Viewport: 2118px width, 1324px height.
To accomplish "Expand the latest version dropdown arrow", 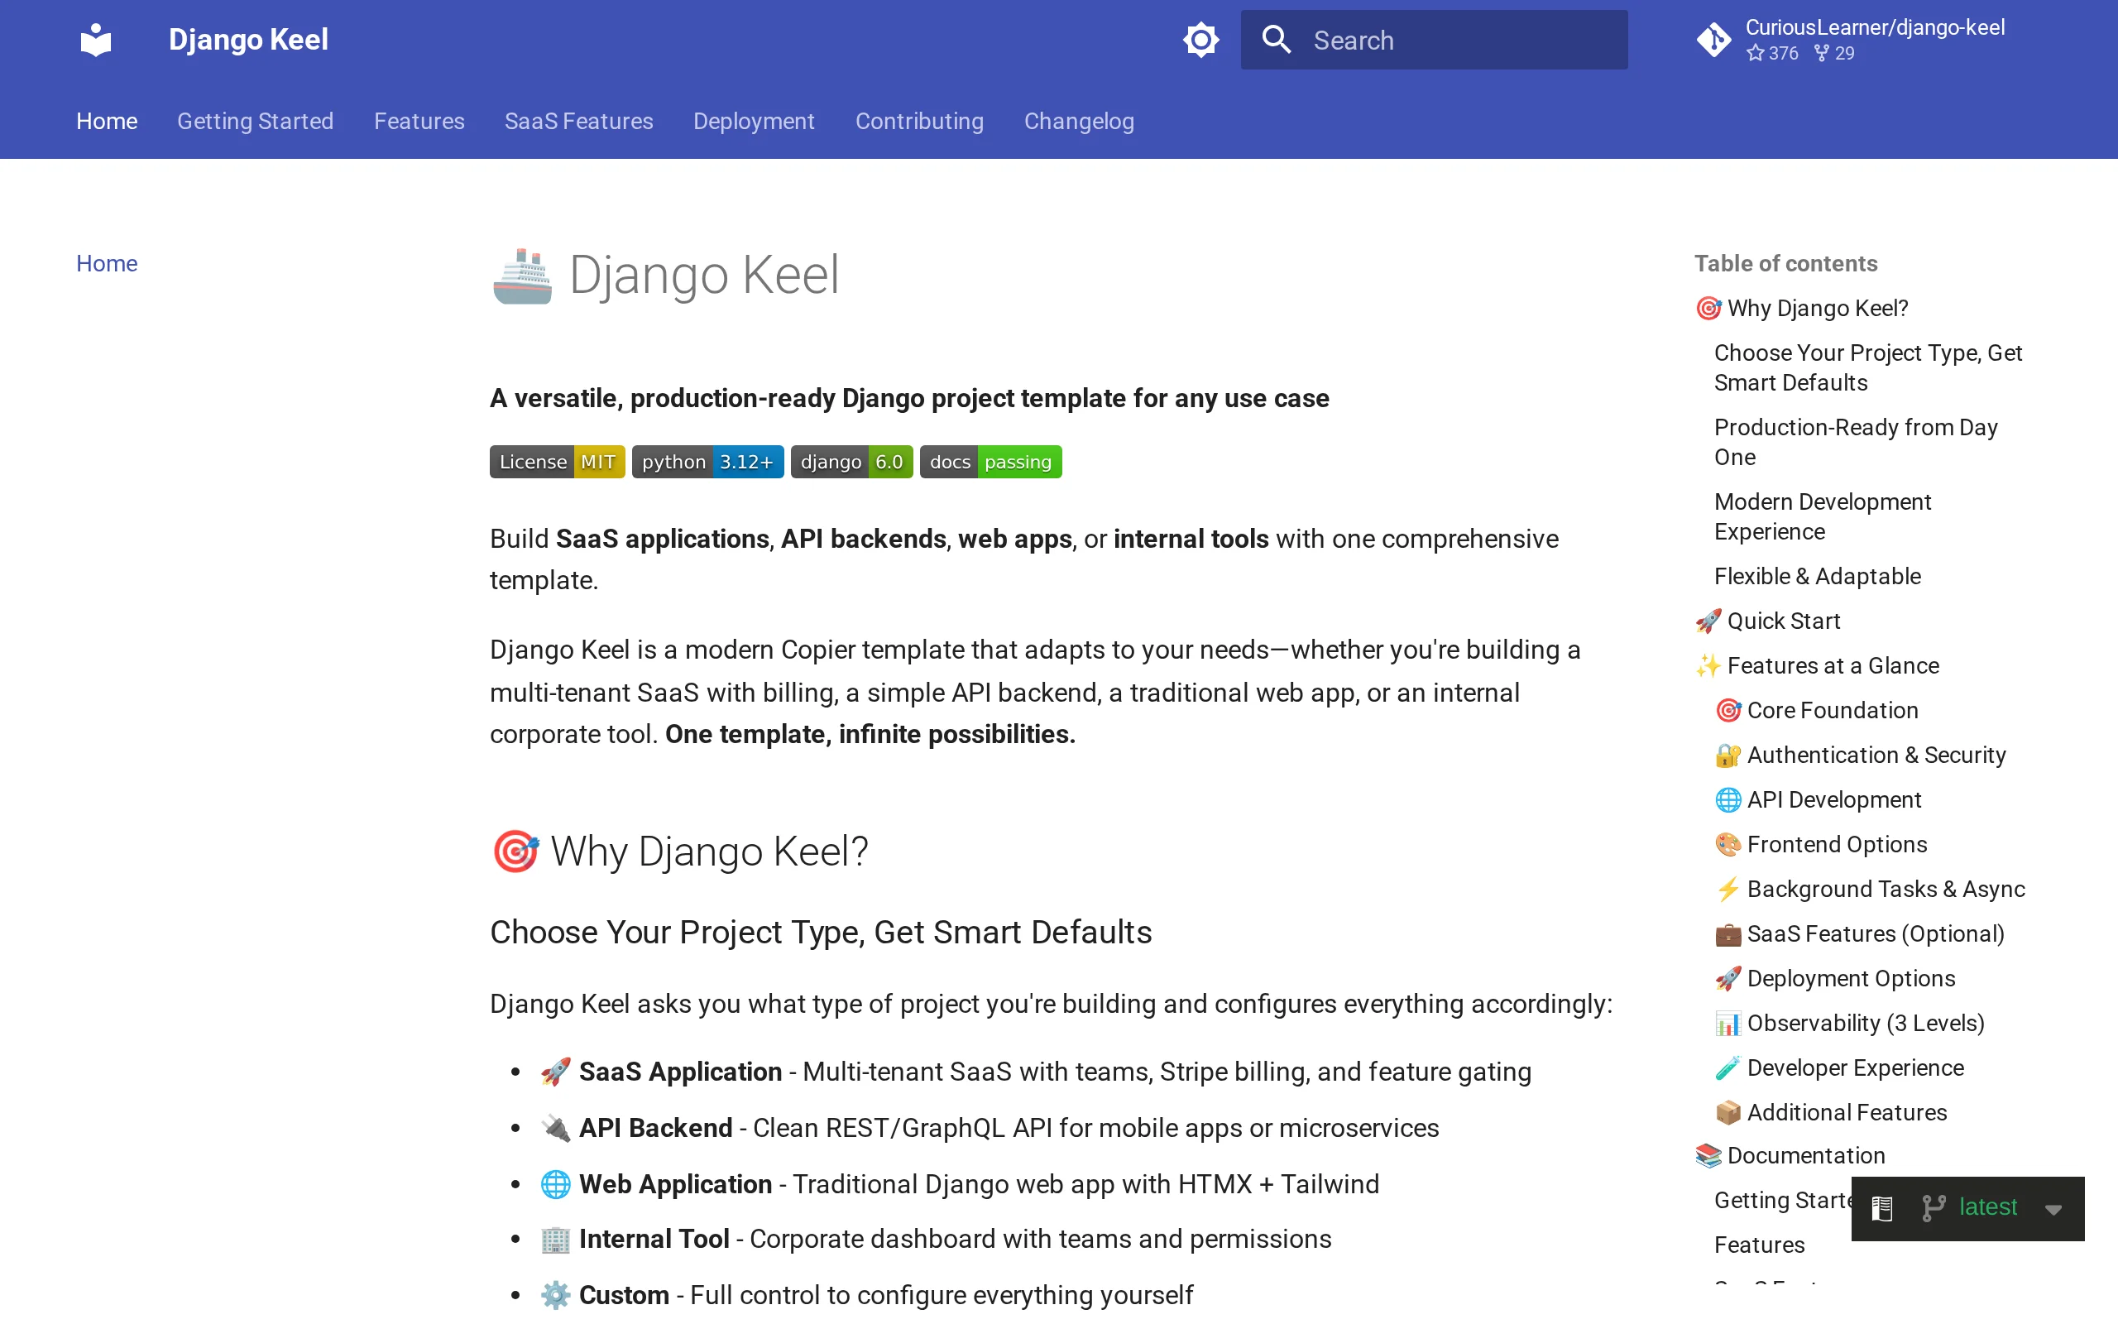I will pos(2053,1209).
